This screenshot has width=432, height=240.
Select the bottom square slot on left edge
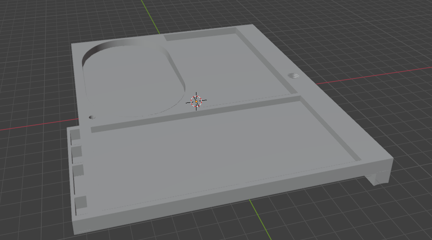click(81, 203)
